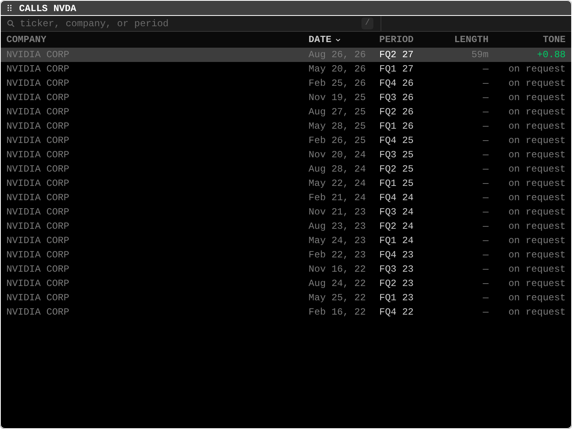The width and height of the screenshot is (572, 429).
Task: Select the Aug 24, 22 call date
Action: coord(337,283)
